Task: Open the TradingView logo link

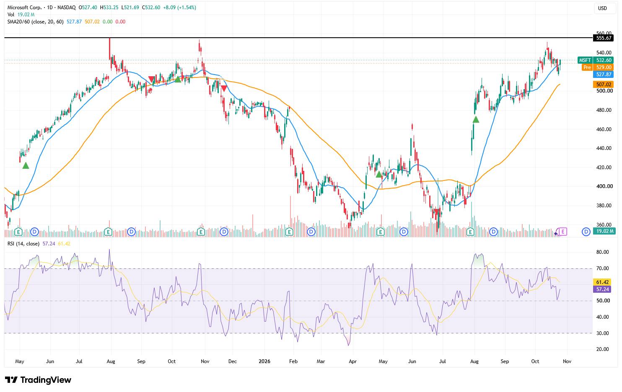Action: [x=38, y=380]
